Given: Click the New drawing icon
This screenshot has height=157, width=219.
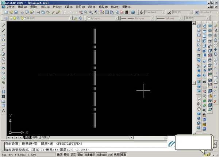Looking at the screenshot, I should tap(6, 12).
